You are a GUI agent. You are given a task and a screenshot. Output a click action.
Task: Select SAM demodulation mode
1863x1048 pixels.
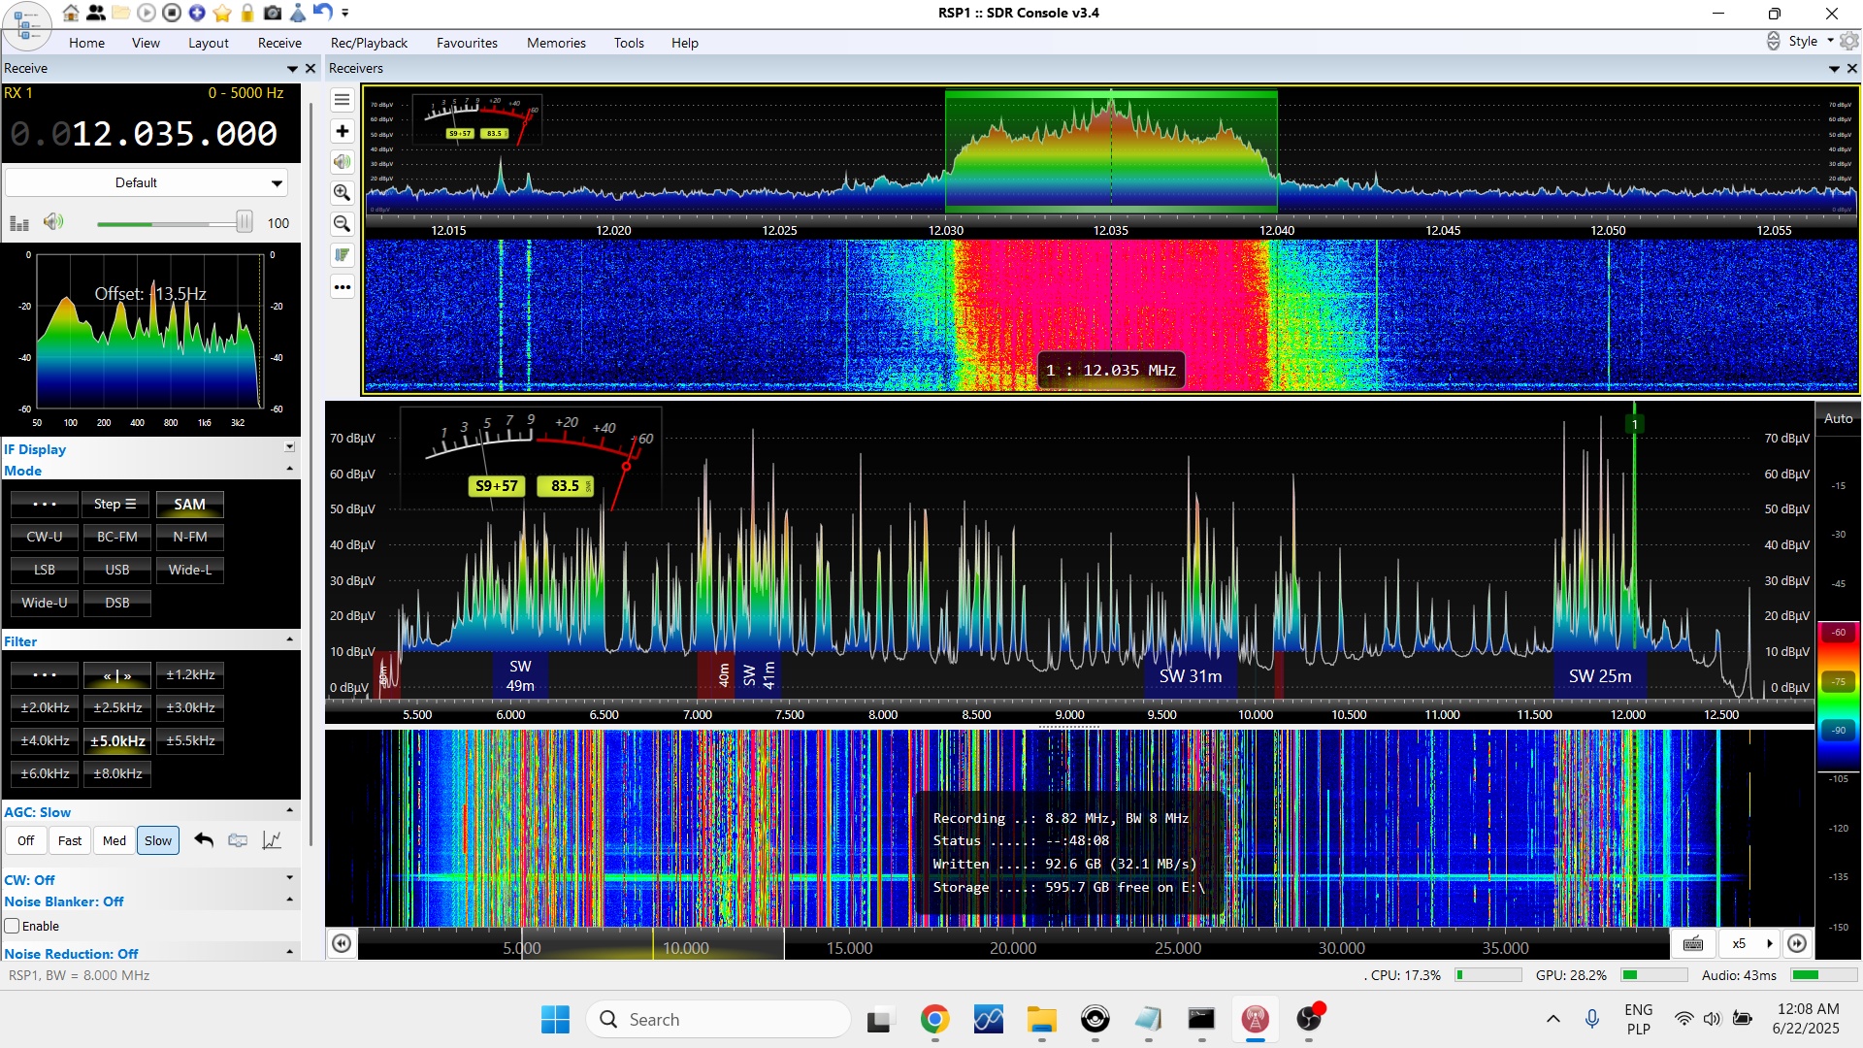(x=189, y=504)
